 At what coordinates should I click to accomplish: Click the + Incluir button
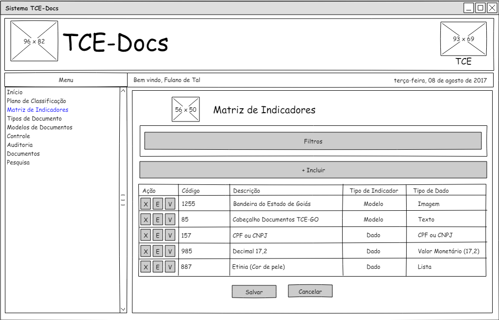313,170
